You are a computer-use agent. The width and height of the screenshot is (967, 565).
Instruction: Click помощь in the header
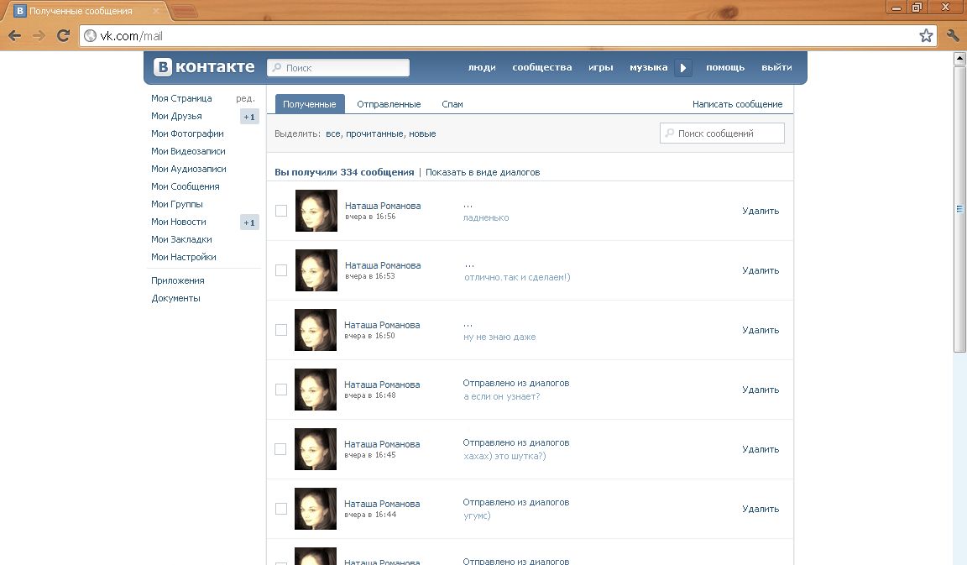click(725, 67)
